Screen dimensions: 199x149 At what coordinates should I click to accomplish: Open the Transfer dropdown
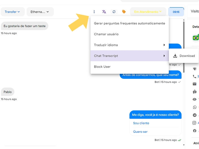pyautogui.click(x=12, y=12)
